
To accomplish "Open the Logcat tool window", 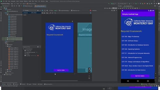I will pyautogui.click(x=29, y=84).
